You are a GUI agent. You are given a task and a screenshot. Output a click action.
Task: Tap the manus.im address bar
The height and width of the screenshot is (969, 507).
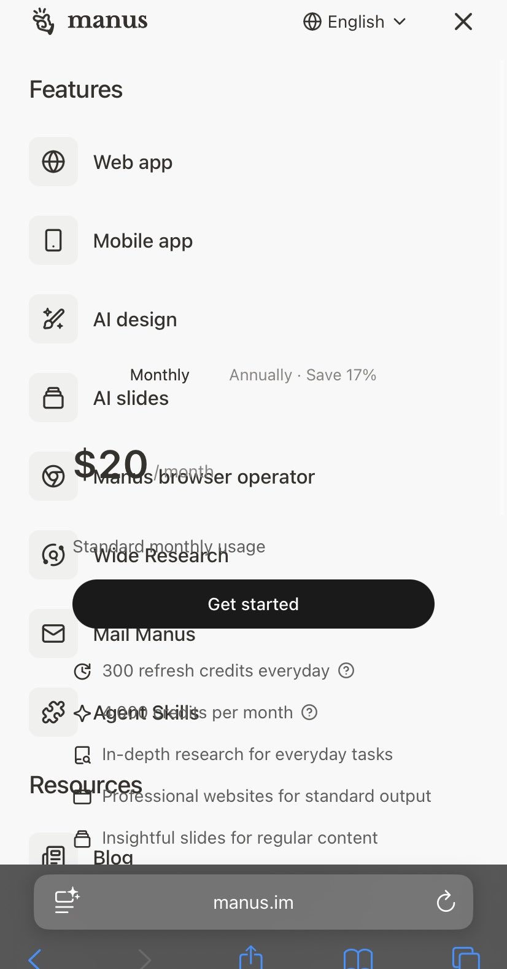(253, 902)
